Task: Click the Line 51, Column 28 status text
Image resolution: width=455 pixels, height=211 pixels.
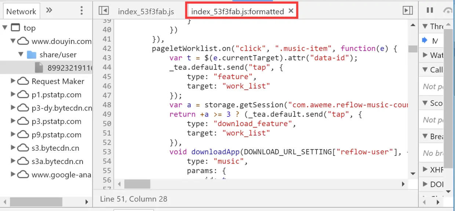Action: click(x=134, y=199)
